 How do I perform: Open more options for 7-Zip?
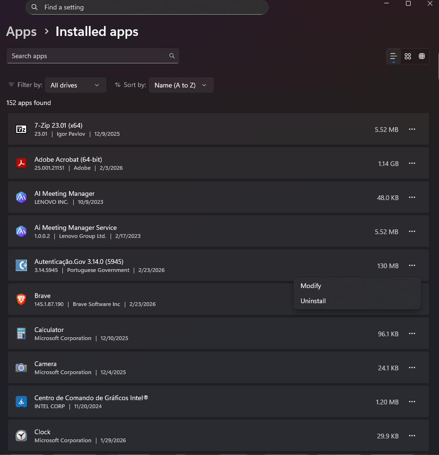[412, 129]
